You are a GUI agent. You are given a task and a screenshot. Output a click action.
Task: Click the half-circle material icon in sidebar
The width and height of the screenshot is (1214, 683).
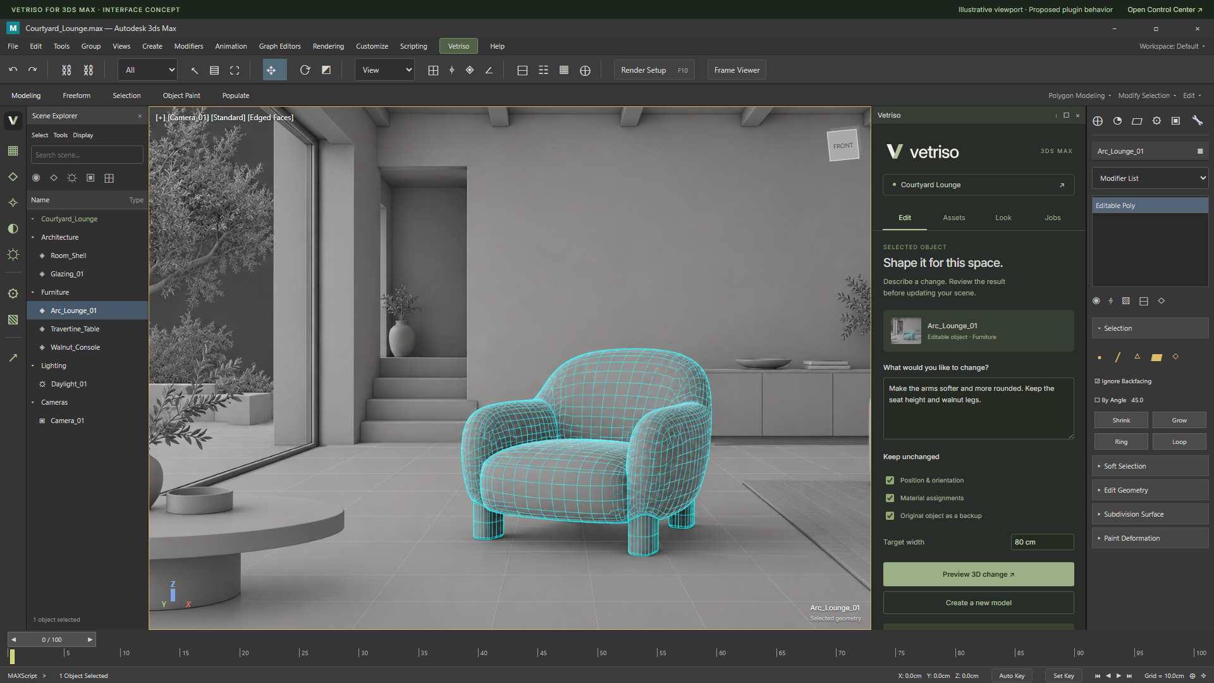pos(13,228)
